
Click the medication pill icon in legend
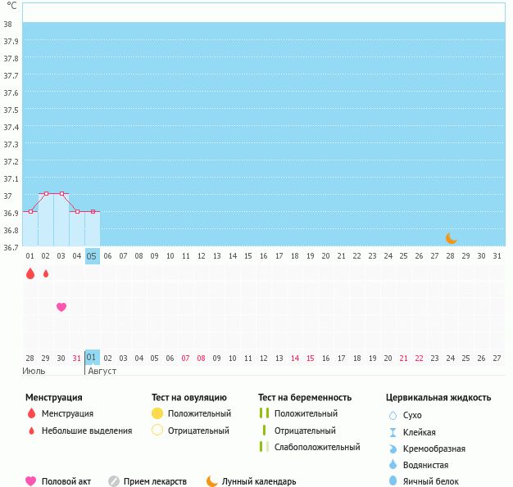[x=114, y=481]
